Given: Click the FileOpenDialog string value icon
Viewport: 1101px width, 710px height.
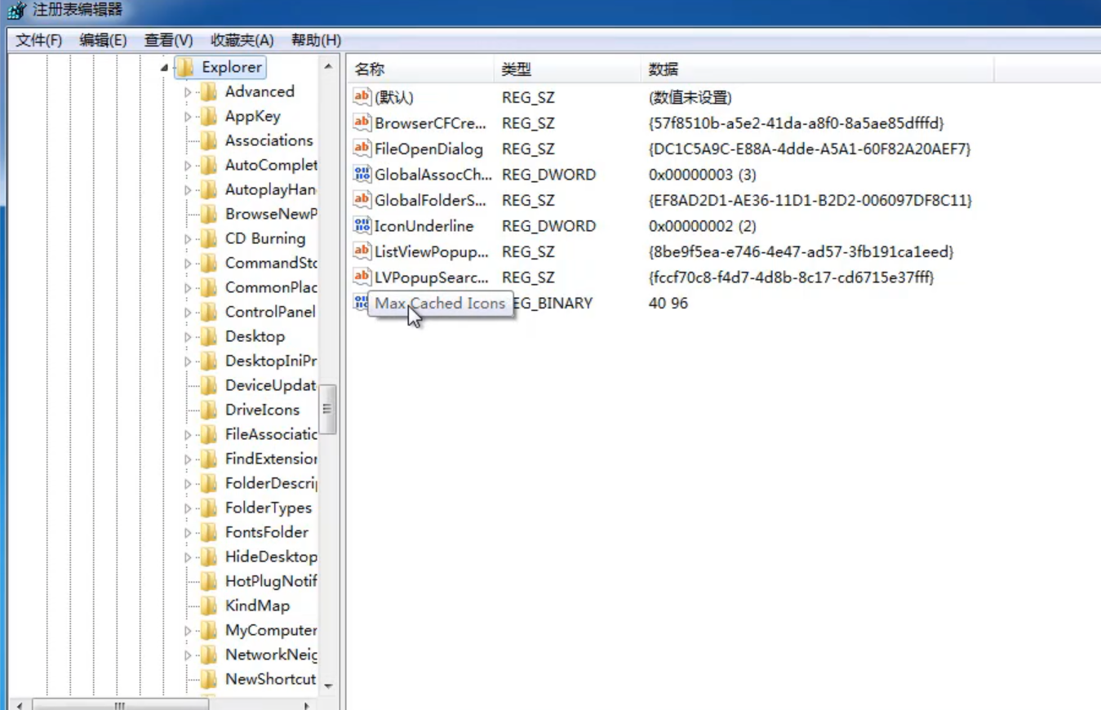Looking at the screenshot, I should coord(362,149).
